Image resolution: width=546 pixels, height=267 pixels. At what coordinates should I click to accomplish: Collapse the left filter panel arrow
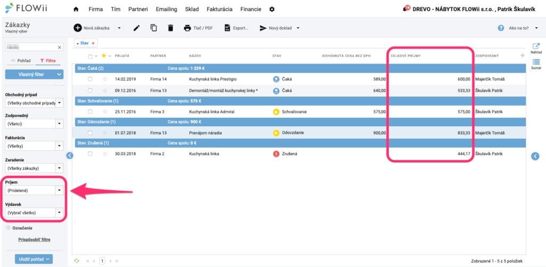point(69,156)
